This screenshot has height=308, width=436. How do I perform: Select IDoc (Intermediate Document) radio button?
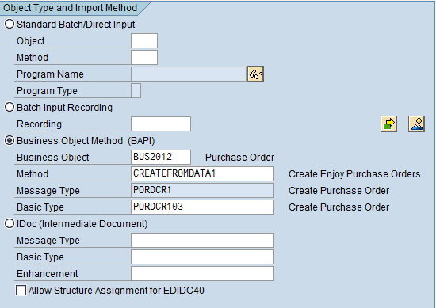pyautogui.click(x=10, y=223)
